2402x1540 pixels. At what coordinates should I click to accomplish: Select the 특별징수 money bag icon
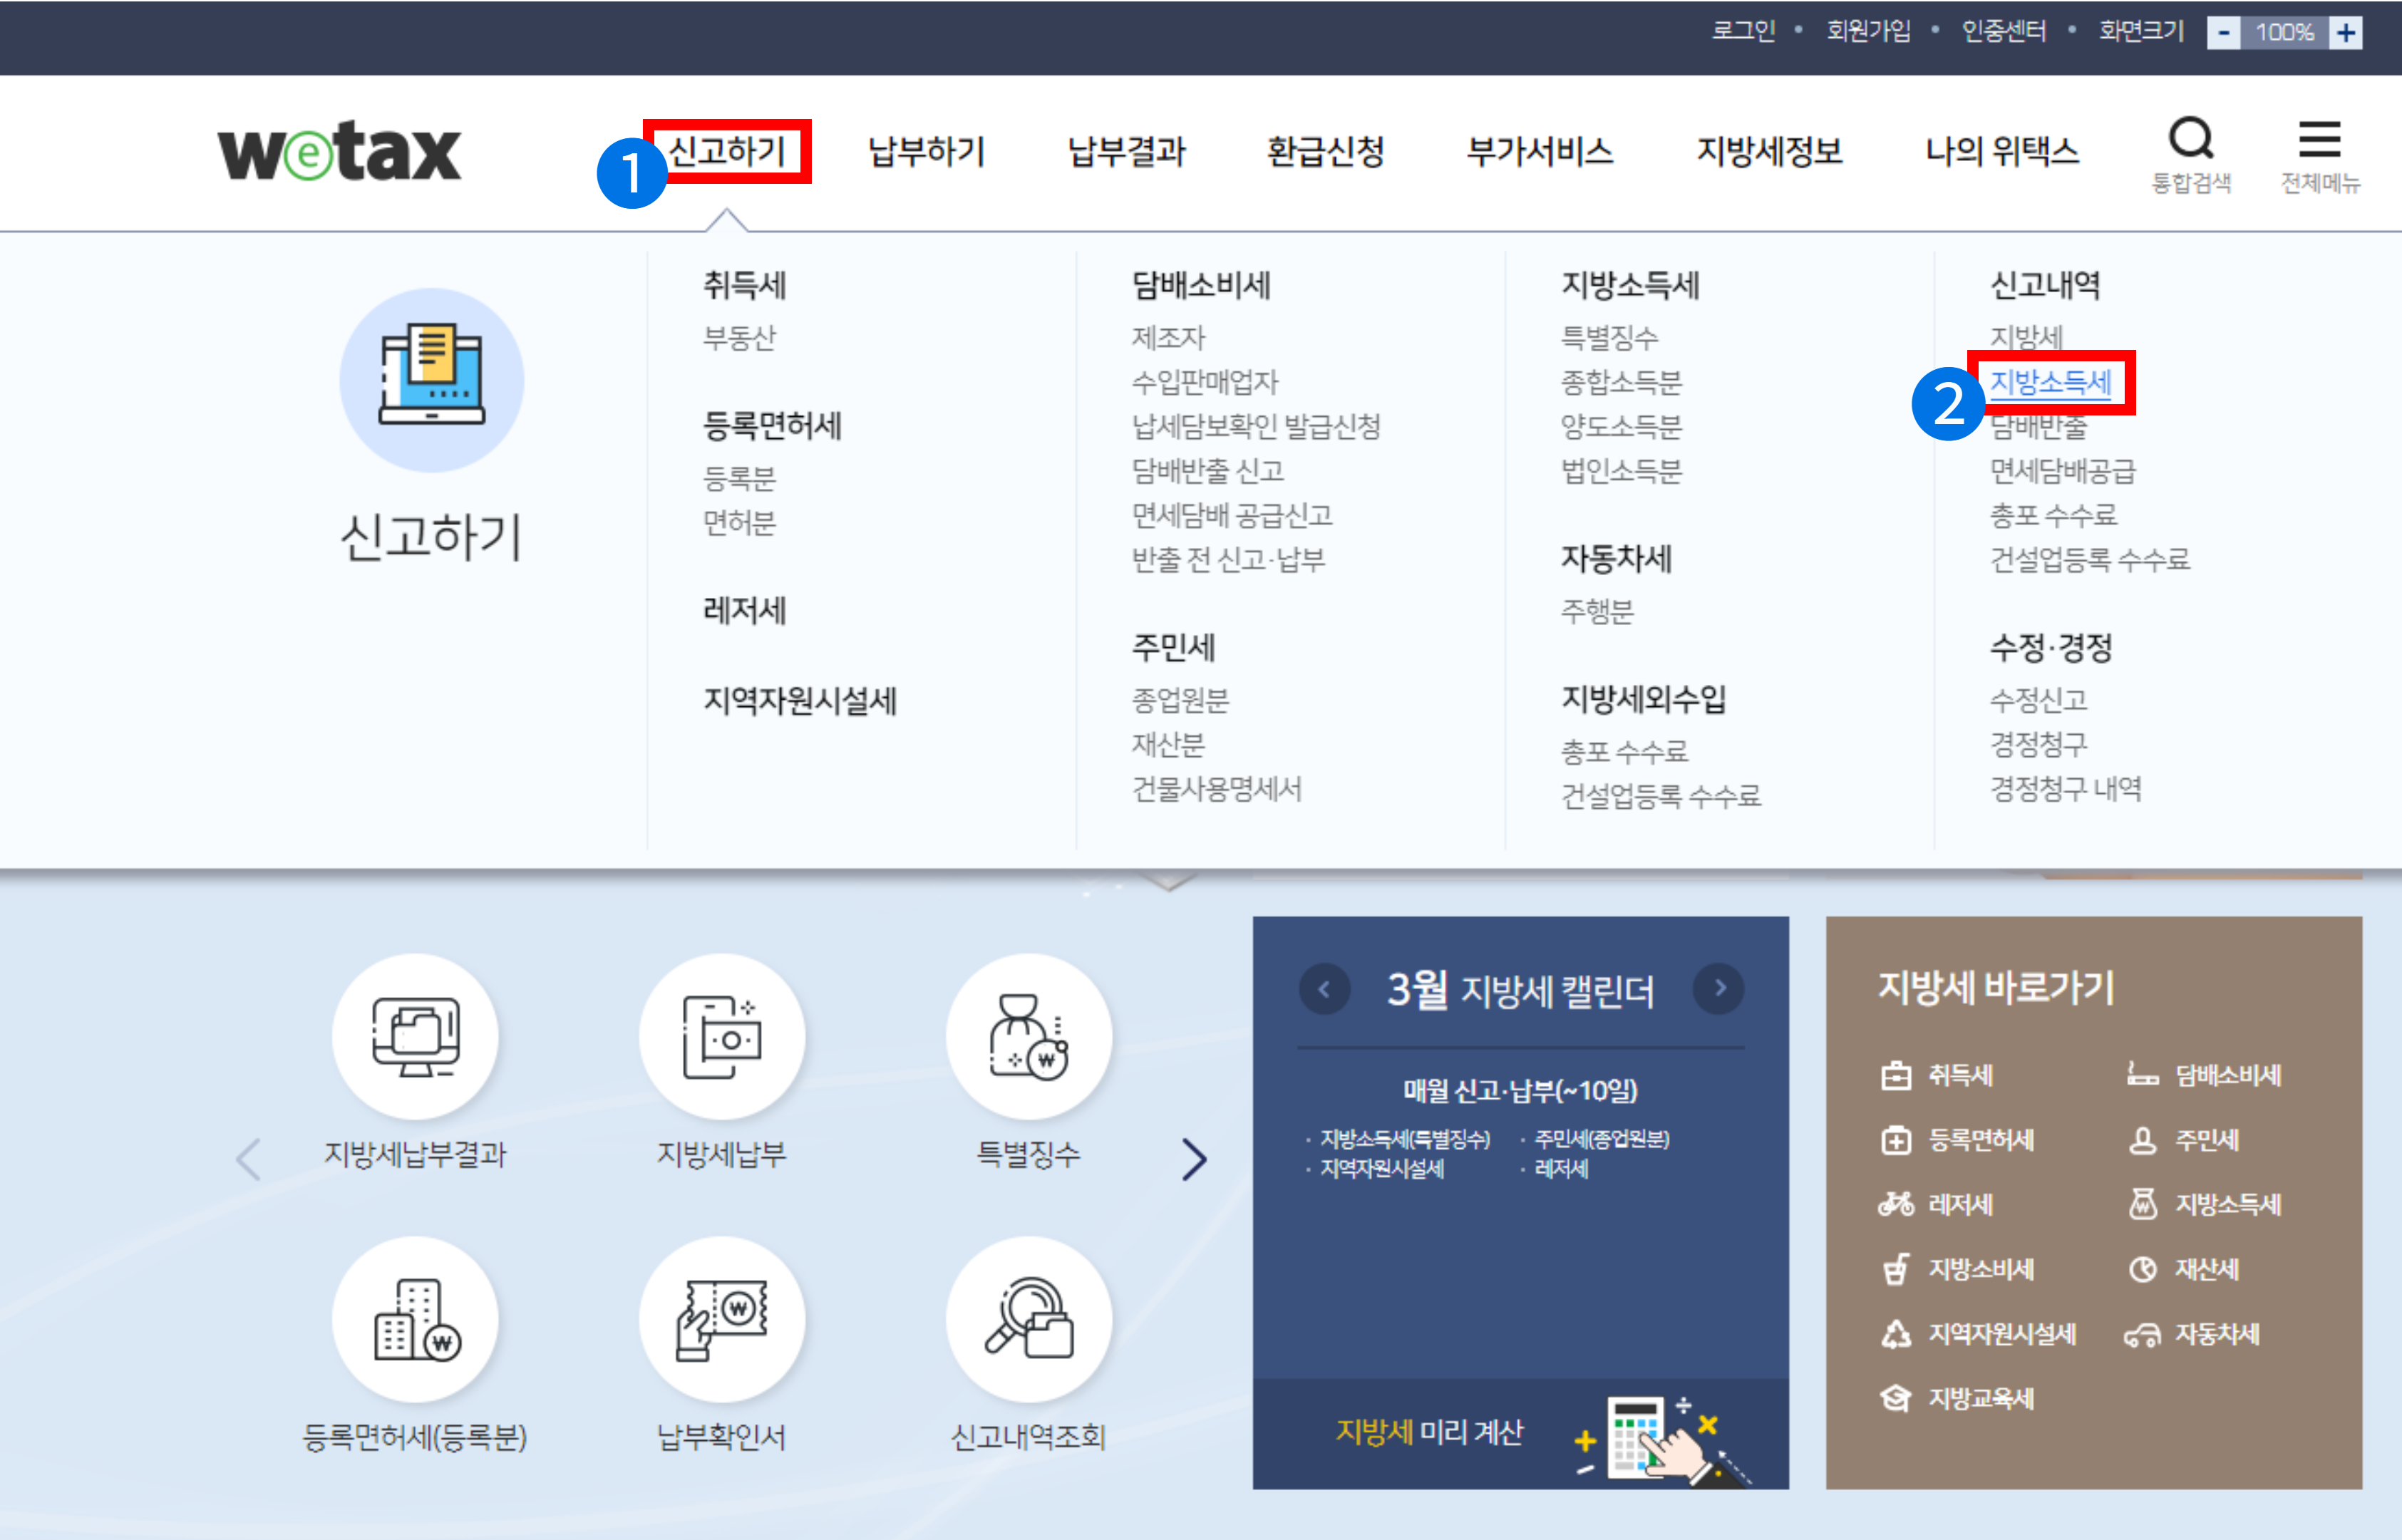pos(1028,1036)
